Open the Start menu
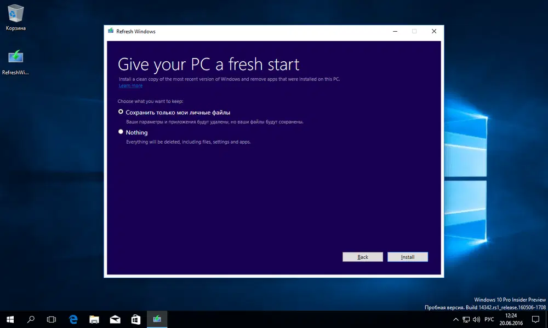Viewport: 548px width, 328px height. click(10, 319)
